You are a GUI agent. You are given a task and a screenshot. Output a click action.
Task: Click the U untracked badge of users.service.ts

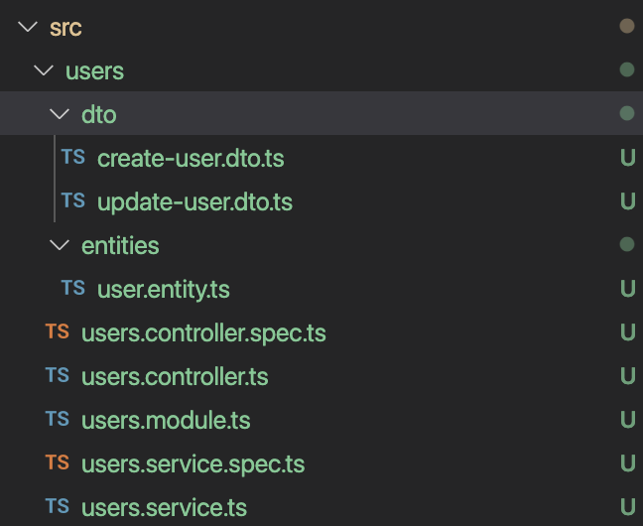(x=628, y=507)
